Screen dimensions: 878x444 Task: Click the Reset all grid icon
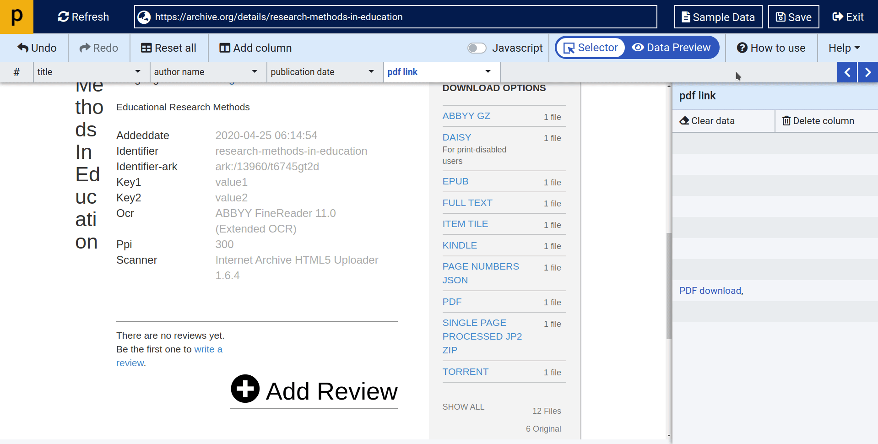coord(146,48)
